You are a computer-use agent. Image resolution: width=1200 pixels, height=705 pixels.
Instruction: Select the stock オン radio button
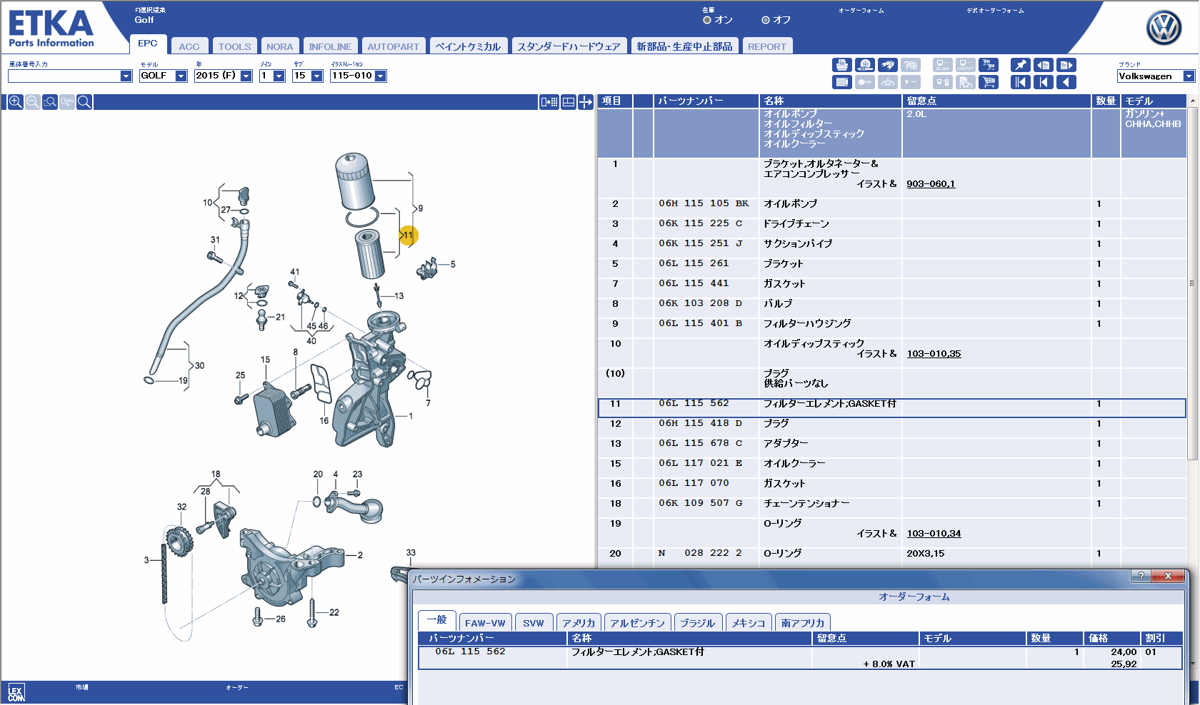[x=707, y=20]
